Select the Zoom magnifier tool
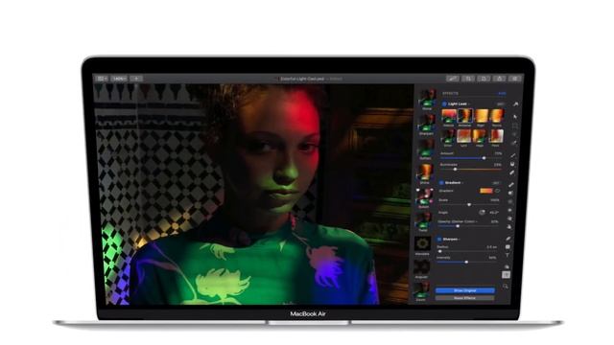The height and width of the screenshot is (345, 614). [506, 287]
